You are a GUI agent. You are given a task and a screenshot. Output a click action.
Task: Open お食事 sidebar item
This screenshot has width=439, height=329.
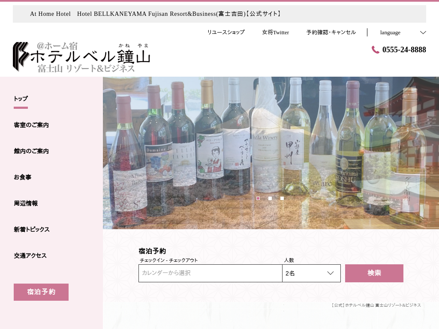(22, 177)
